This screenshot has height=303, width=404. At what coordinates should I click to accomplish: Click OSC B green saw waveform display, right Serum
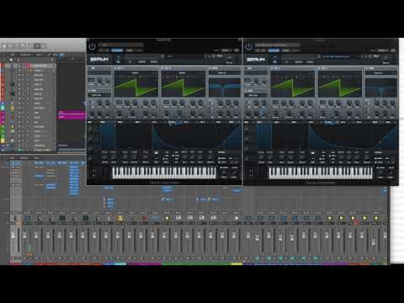point(340,88)
